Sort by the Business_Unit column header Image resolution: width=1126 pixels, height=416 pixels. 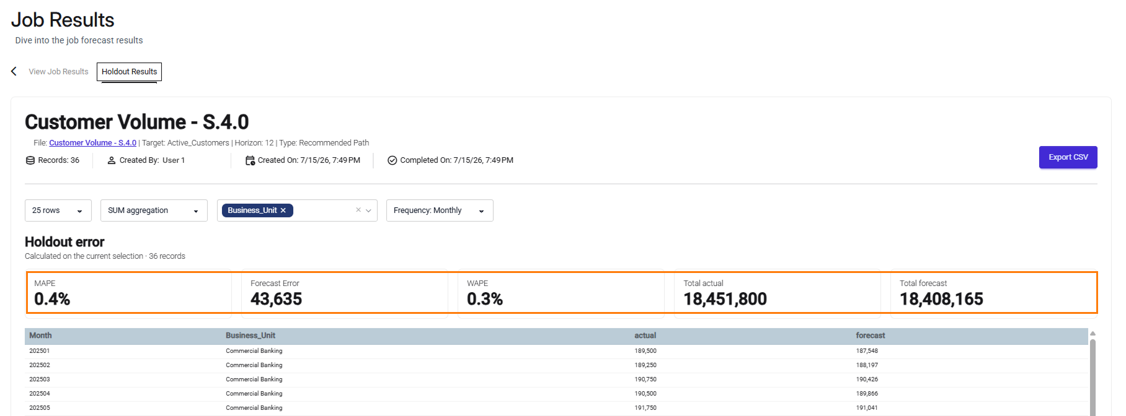250,336
